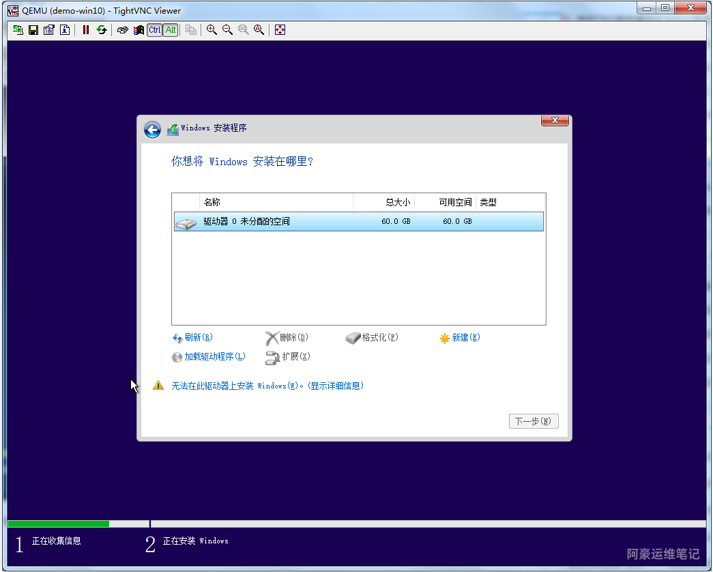Viewport: 713px width, 572px height.
Task: Click the refresh arrows icon beside 刷新
Action: (x=177, y=338)
